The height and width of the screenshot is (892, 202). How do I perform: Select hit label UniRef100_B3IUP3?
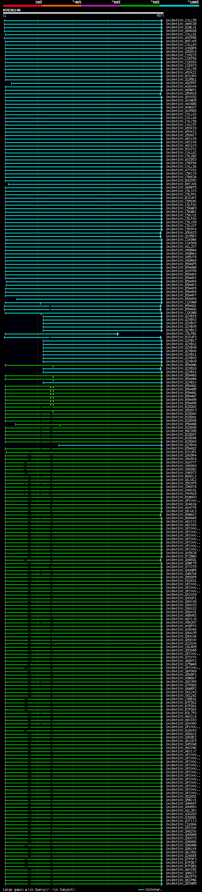tap(181, 337)
